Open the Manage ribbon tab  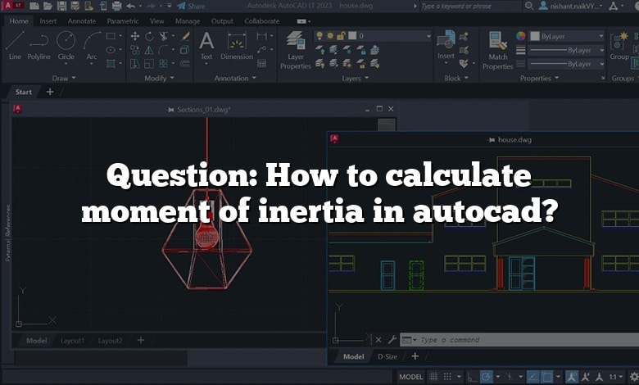coord(188,20)
